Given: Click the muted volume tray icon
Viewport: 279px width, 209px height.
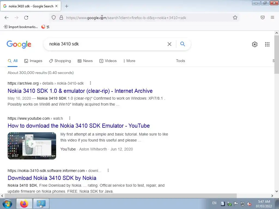Looking at the screenshot, I should click(249, 204).
